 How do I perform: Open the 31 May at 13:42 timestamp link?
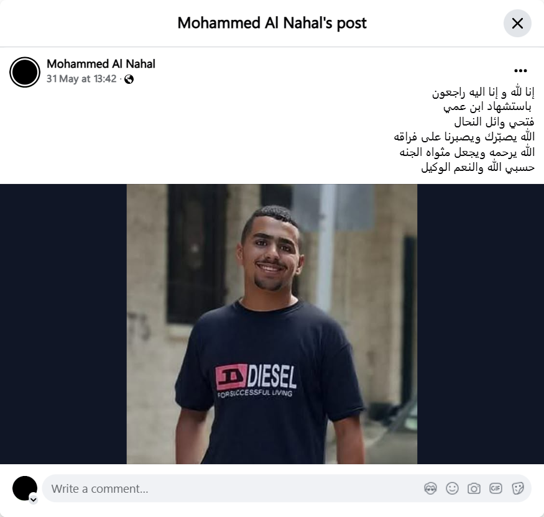click(x=81, y=79)
